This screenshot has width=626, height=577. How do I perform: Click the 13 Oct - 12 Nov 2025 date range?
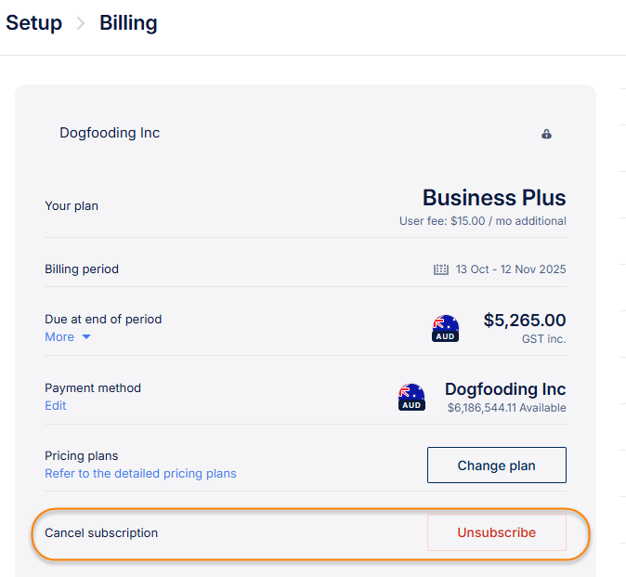tap(510, 269)
